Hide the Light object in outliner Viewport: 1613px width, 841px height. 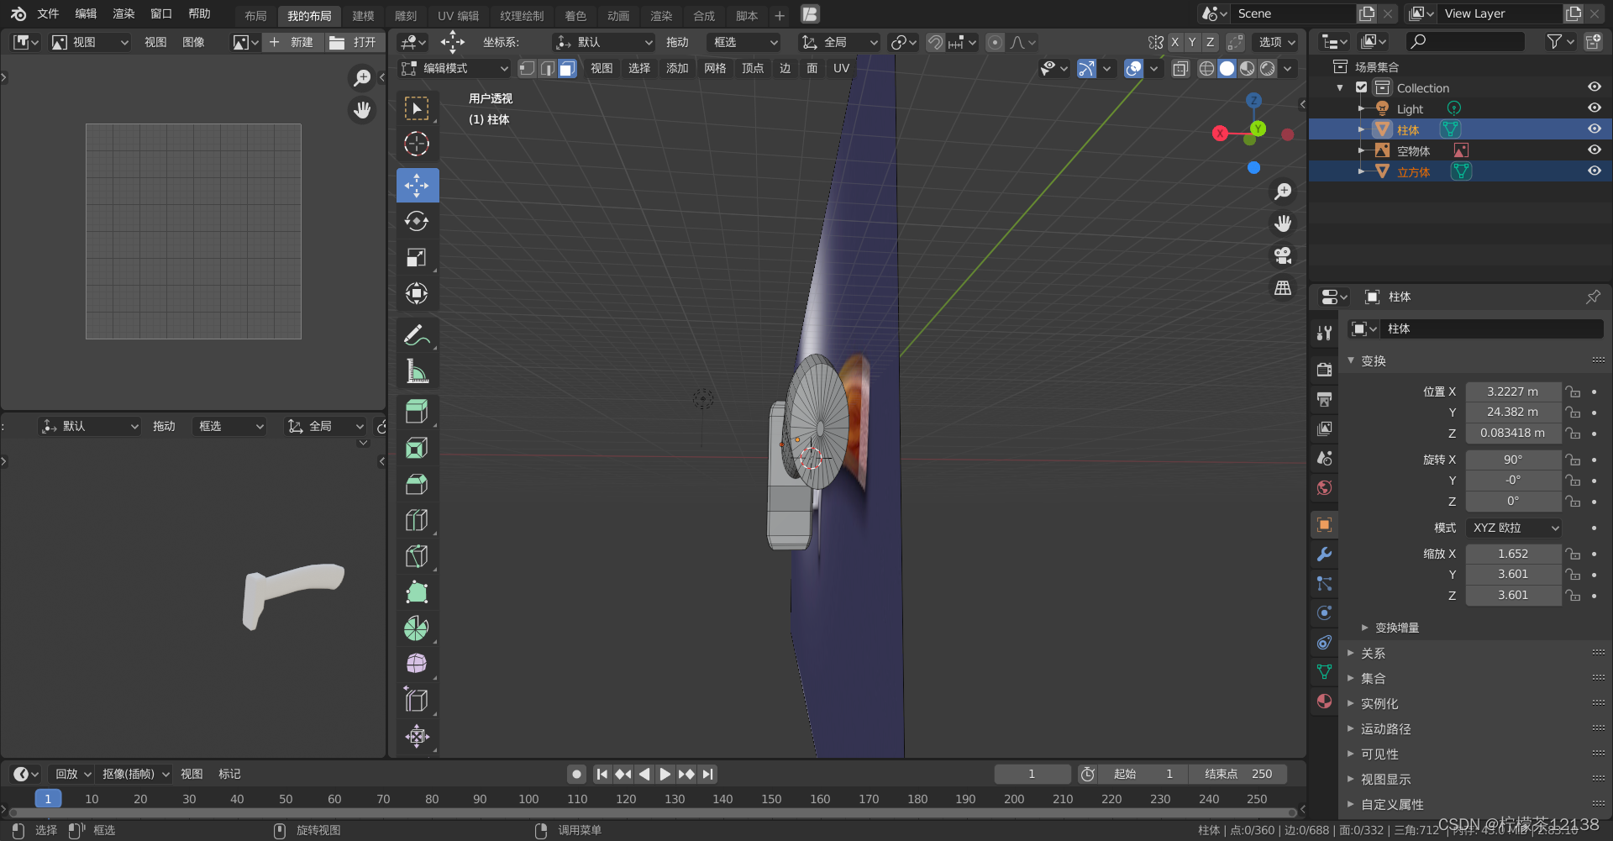[x=1594, y=108]
